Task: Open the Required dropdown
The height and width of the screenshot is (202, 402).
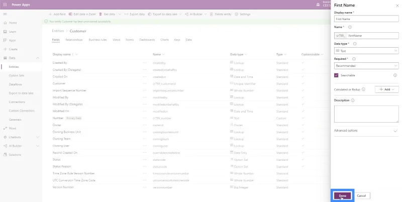Action: pyautogui.click(x=366, y=66)
